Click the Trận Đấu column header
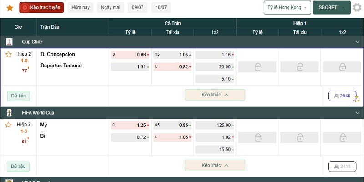364x182 pixels. [50, 27]
